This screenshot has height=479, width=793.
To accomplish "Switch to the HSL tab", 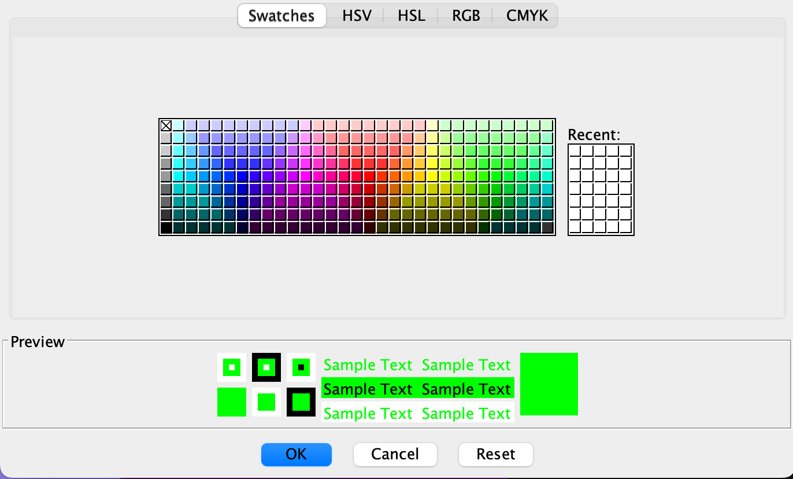I will pos(411,16).
